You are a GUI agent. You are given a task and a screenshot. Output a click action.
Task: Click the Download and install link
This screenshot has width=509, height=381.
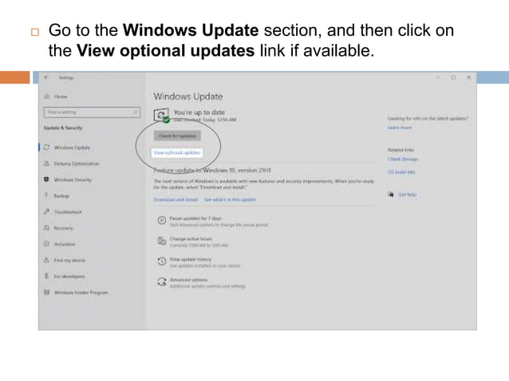176,200
